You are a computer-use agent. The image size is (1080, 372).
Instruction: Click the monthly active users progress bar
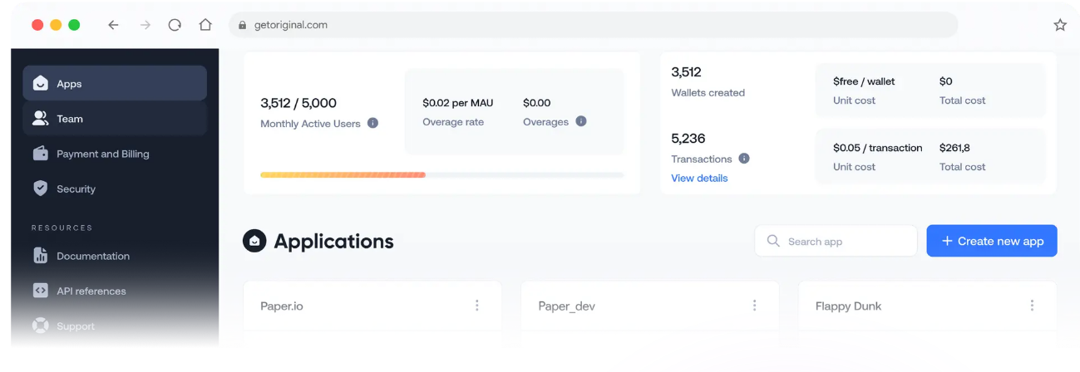[x=441, y=175]
